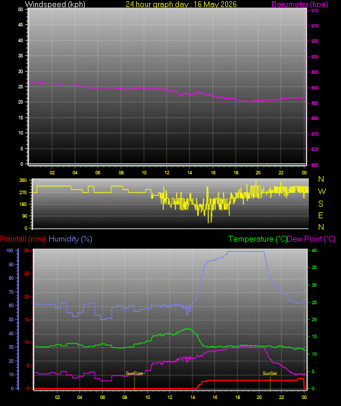Click the 180 wind direction axis value

(x=23, y=204)
